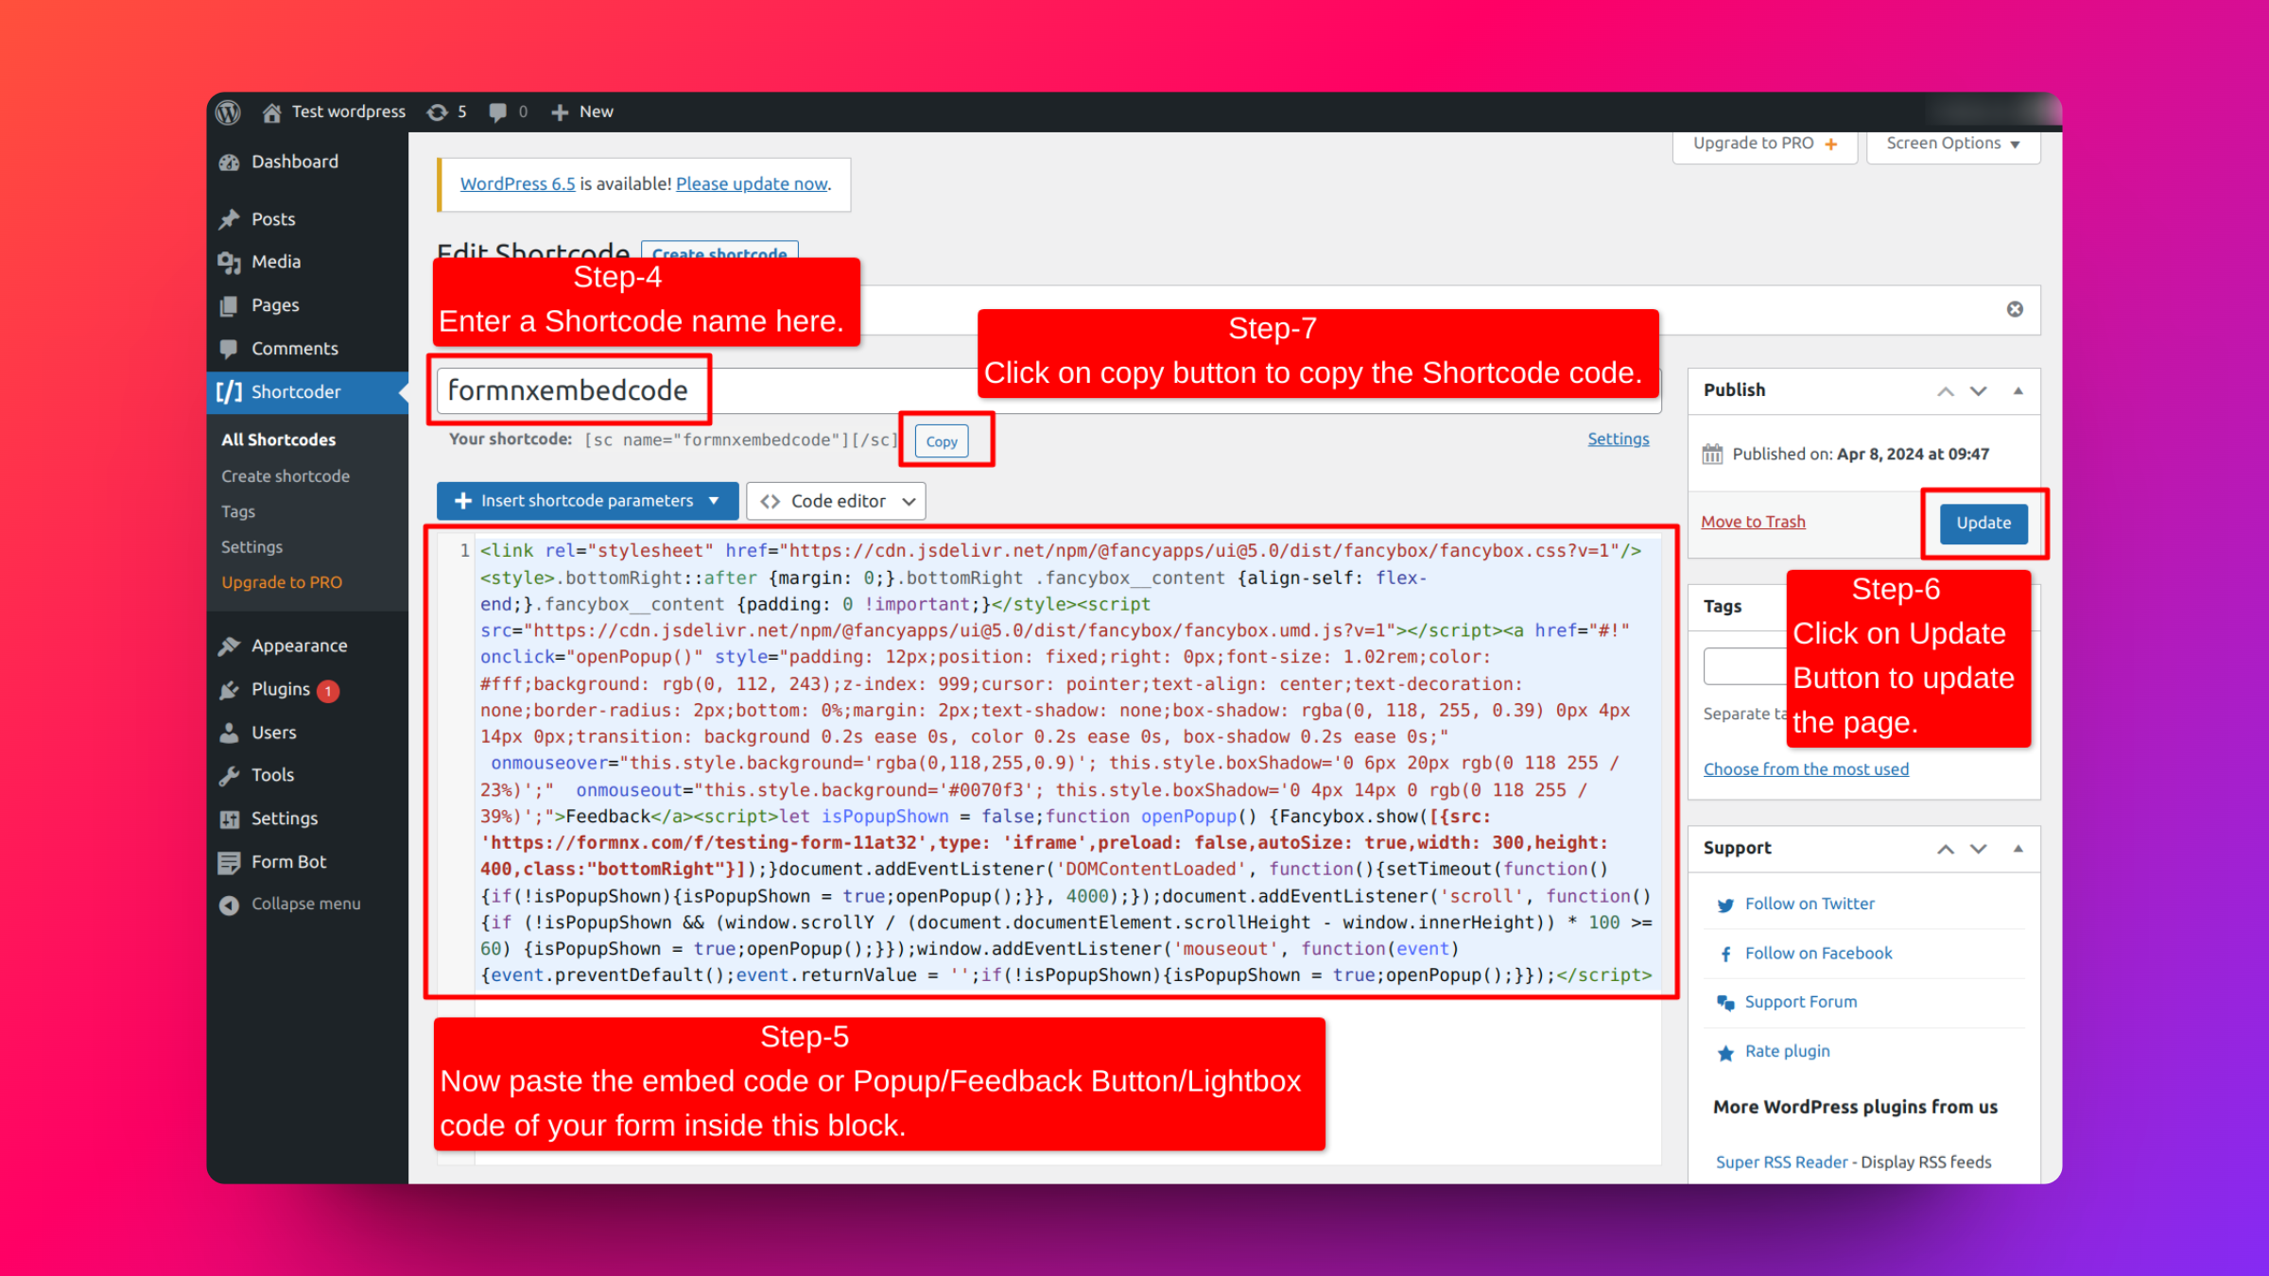Click the Facebook icon in Support
The width and height of the screenshot is (2269, 1276).
coord(1725,954)
